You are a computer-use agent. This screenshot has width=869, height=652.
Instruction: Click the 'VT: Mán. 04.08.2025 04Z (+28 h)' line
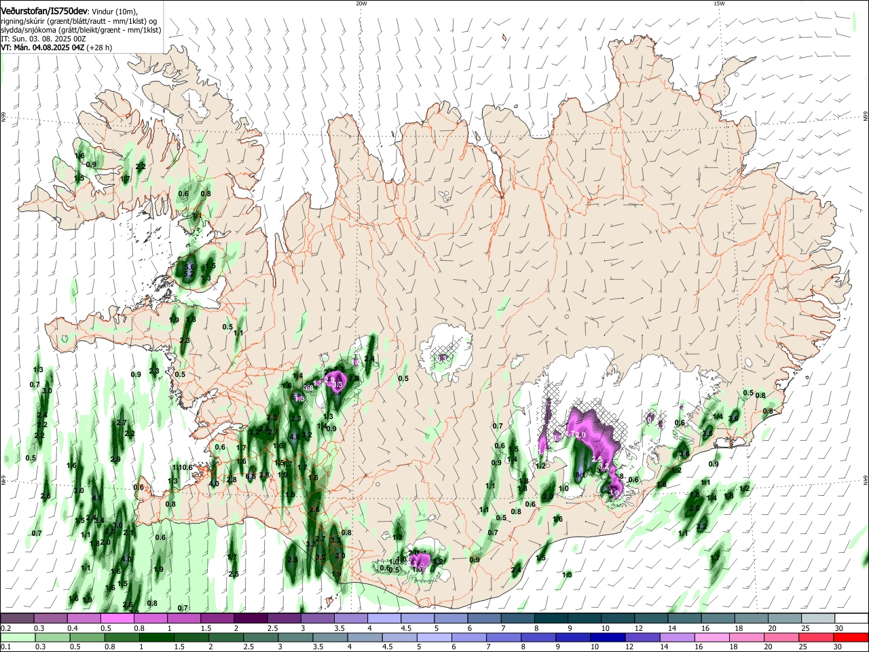pos(56,48)
